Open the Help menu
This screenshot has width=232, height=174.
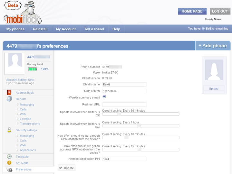[116, 29]
